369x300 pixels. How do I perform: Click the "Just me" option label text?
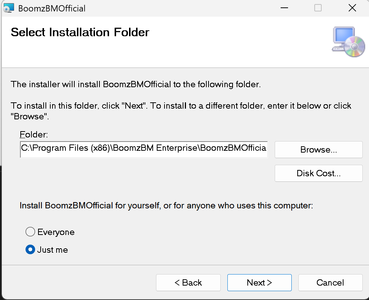pyautogui.click(x=53, y=250)
